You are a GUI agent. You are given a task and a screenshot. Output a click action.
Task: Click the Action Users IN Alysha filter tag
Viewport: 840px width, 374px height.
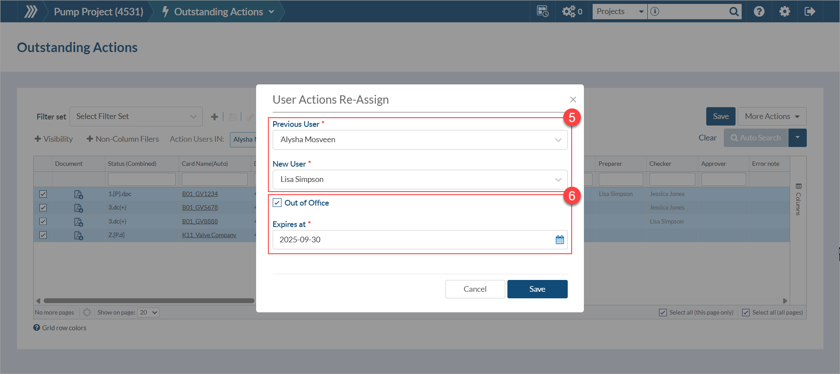[243, 140]
